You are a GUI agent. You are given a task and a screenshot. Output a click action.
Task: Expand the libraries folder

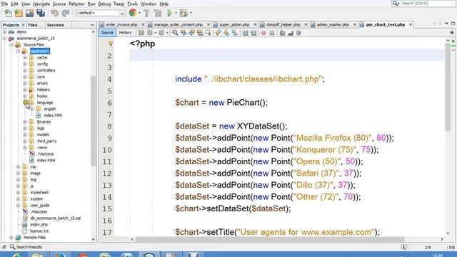[x=25, y=122]
